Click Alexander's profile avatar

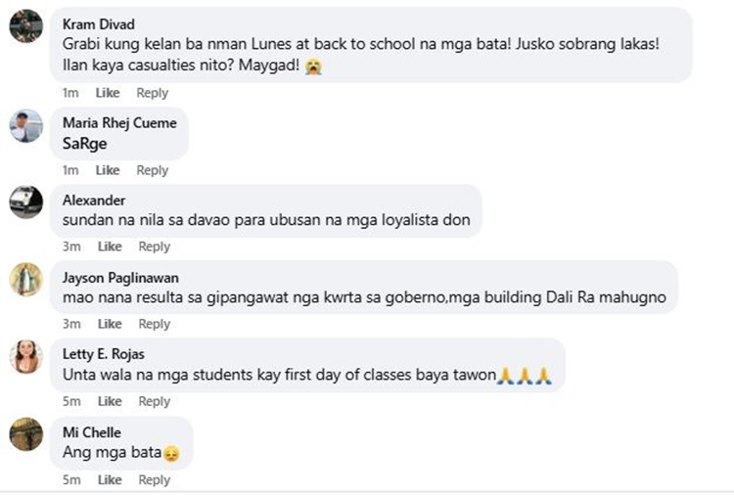tap(26, 202)
